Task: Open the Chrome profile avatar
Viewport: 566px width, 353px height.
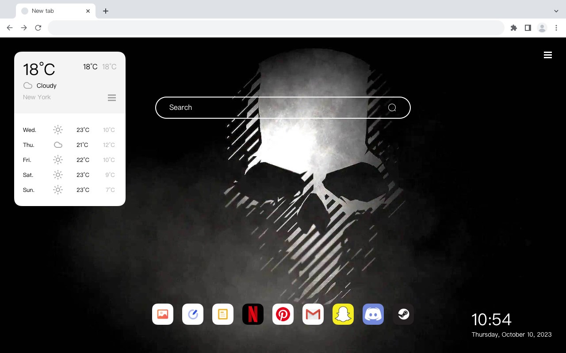Action: pyautogui.click(x=542, y=28)
